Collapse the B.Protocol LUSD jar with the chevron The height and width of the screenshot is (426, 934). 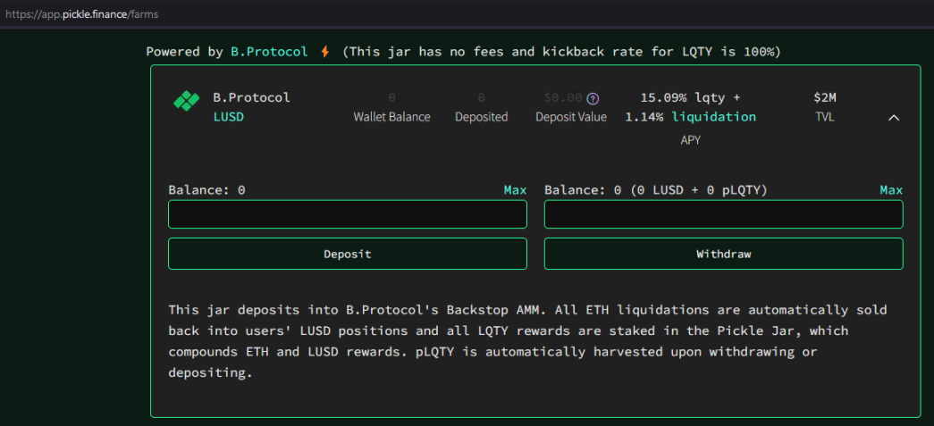click(894, 118)
